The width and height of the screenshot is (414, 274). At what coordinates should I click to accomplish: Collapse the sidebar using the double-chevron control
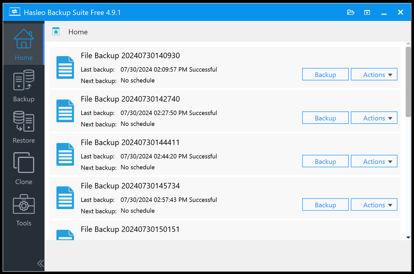pos(40,263)
